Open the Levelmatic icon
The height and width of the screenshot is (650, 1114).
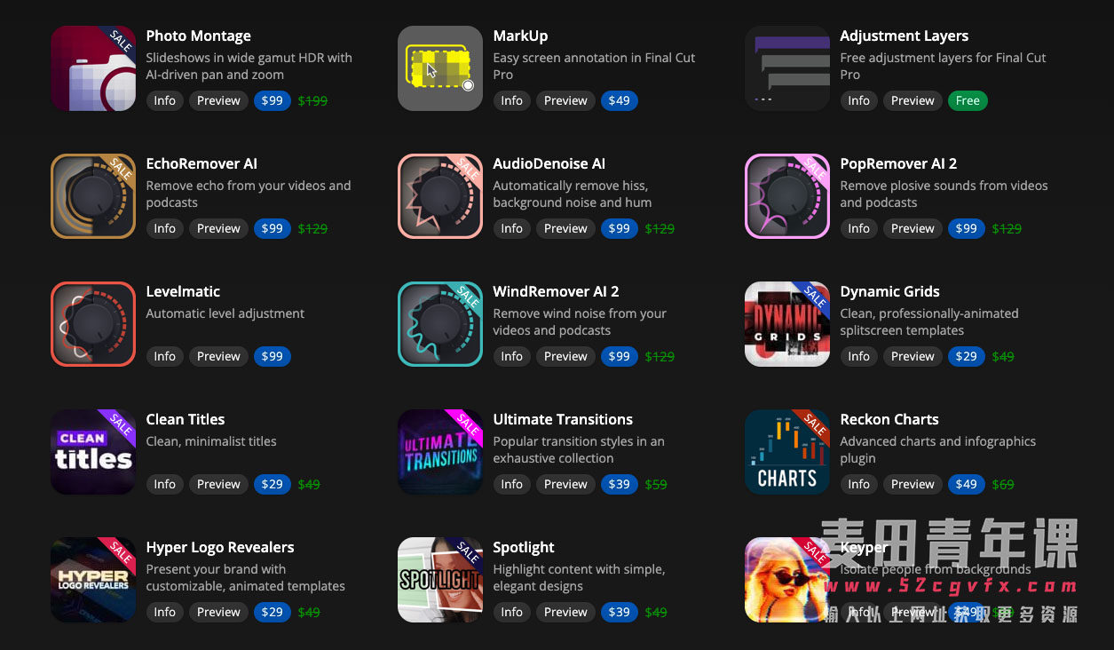coord(93,324)
